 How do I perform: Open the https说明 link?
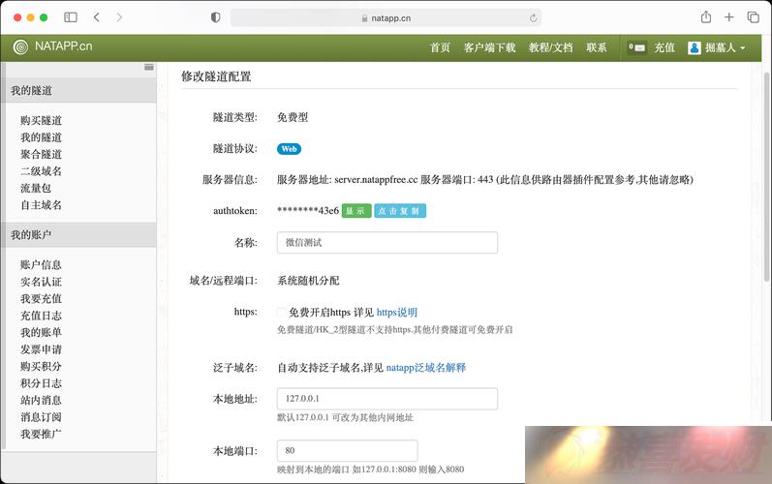click(x=397, y=313)
